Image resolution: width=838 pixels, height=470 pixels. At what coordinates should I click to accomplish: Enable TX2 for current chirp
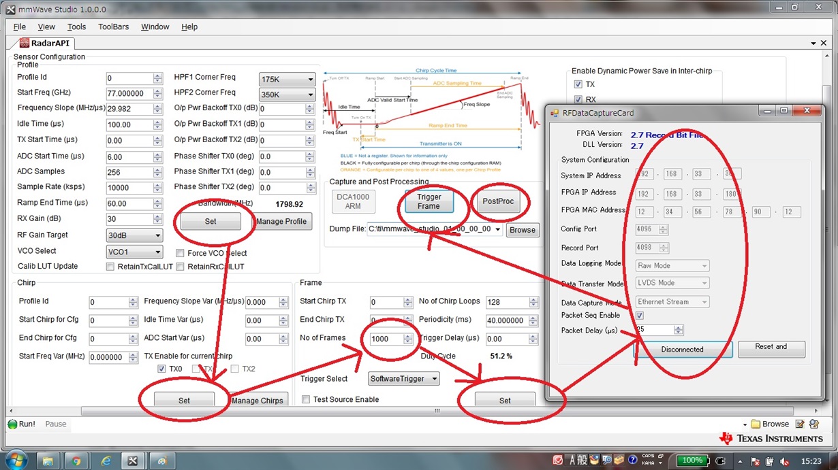pyautogui.click(x=234, y=369)
